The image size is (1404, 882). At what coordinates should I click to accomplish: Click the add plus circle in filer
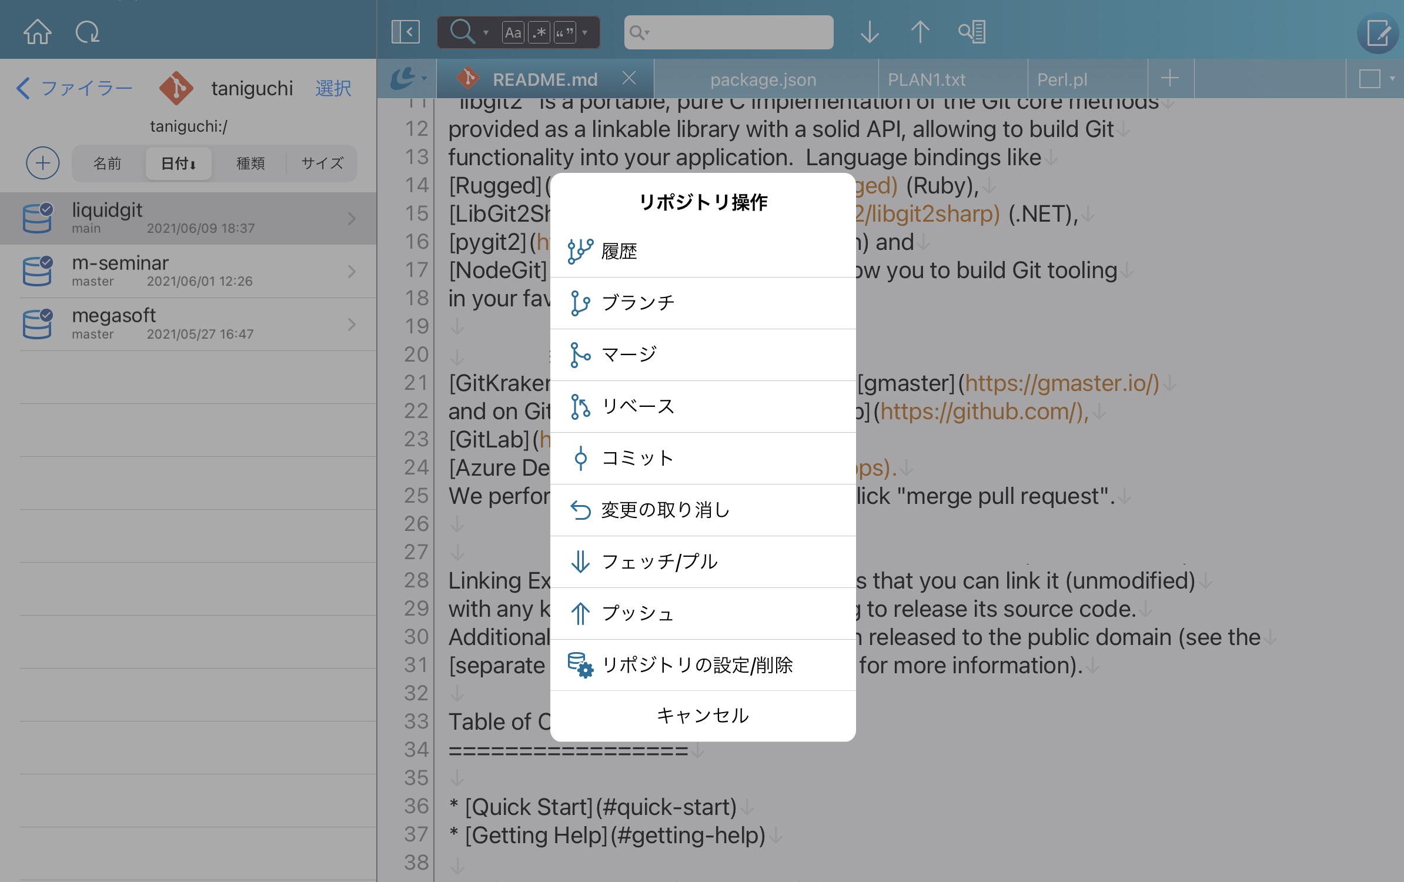[x=42, y=163]
